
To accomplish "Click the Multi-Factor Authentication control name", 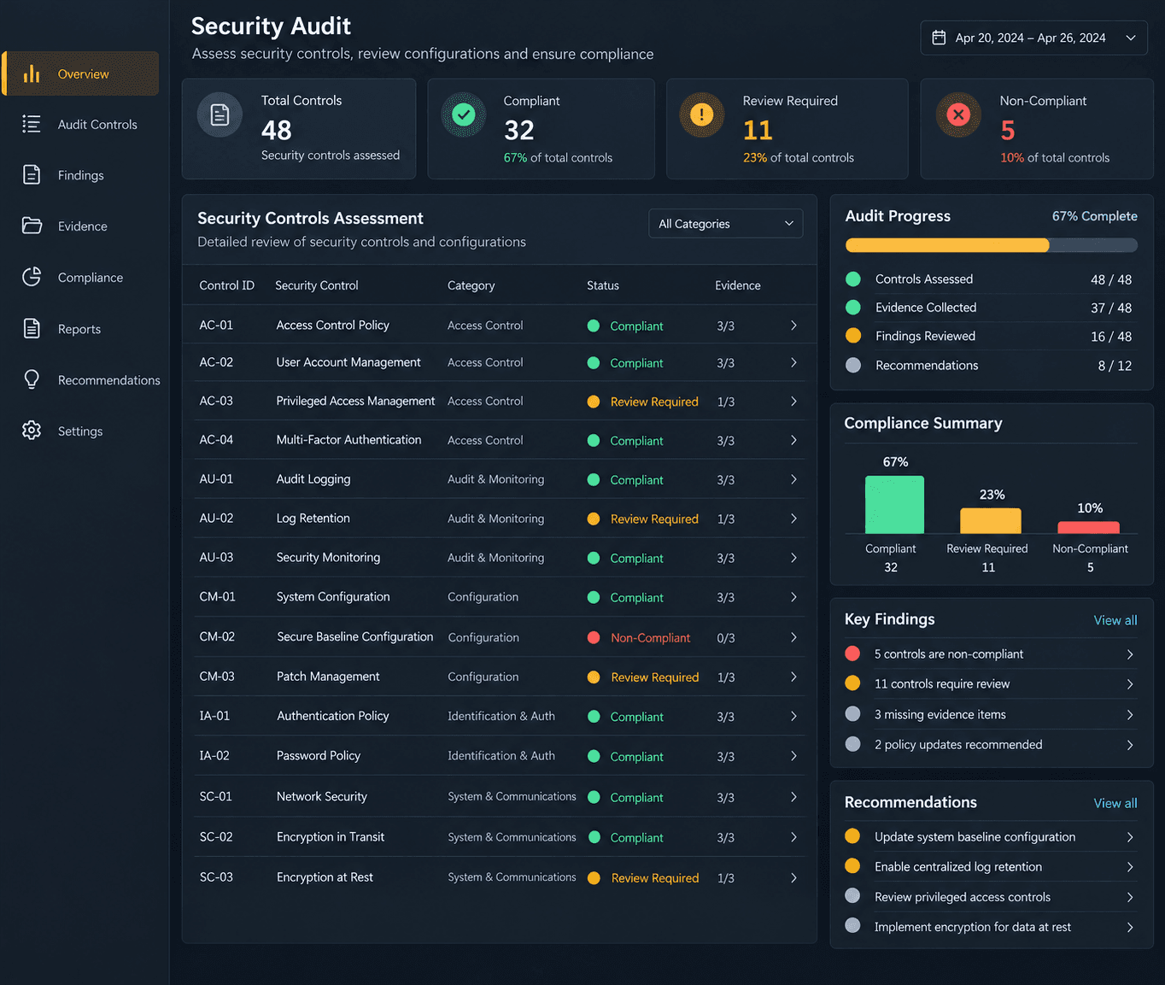I will point(349,440).
